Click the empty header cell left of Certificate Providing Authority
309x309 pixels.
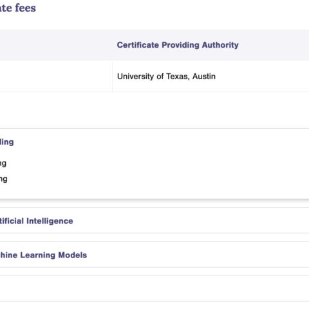coord(56,45)
